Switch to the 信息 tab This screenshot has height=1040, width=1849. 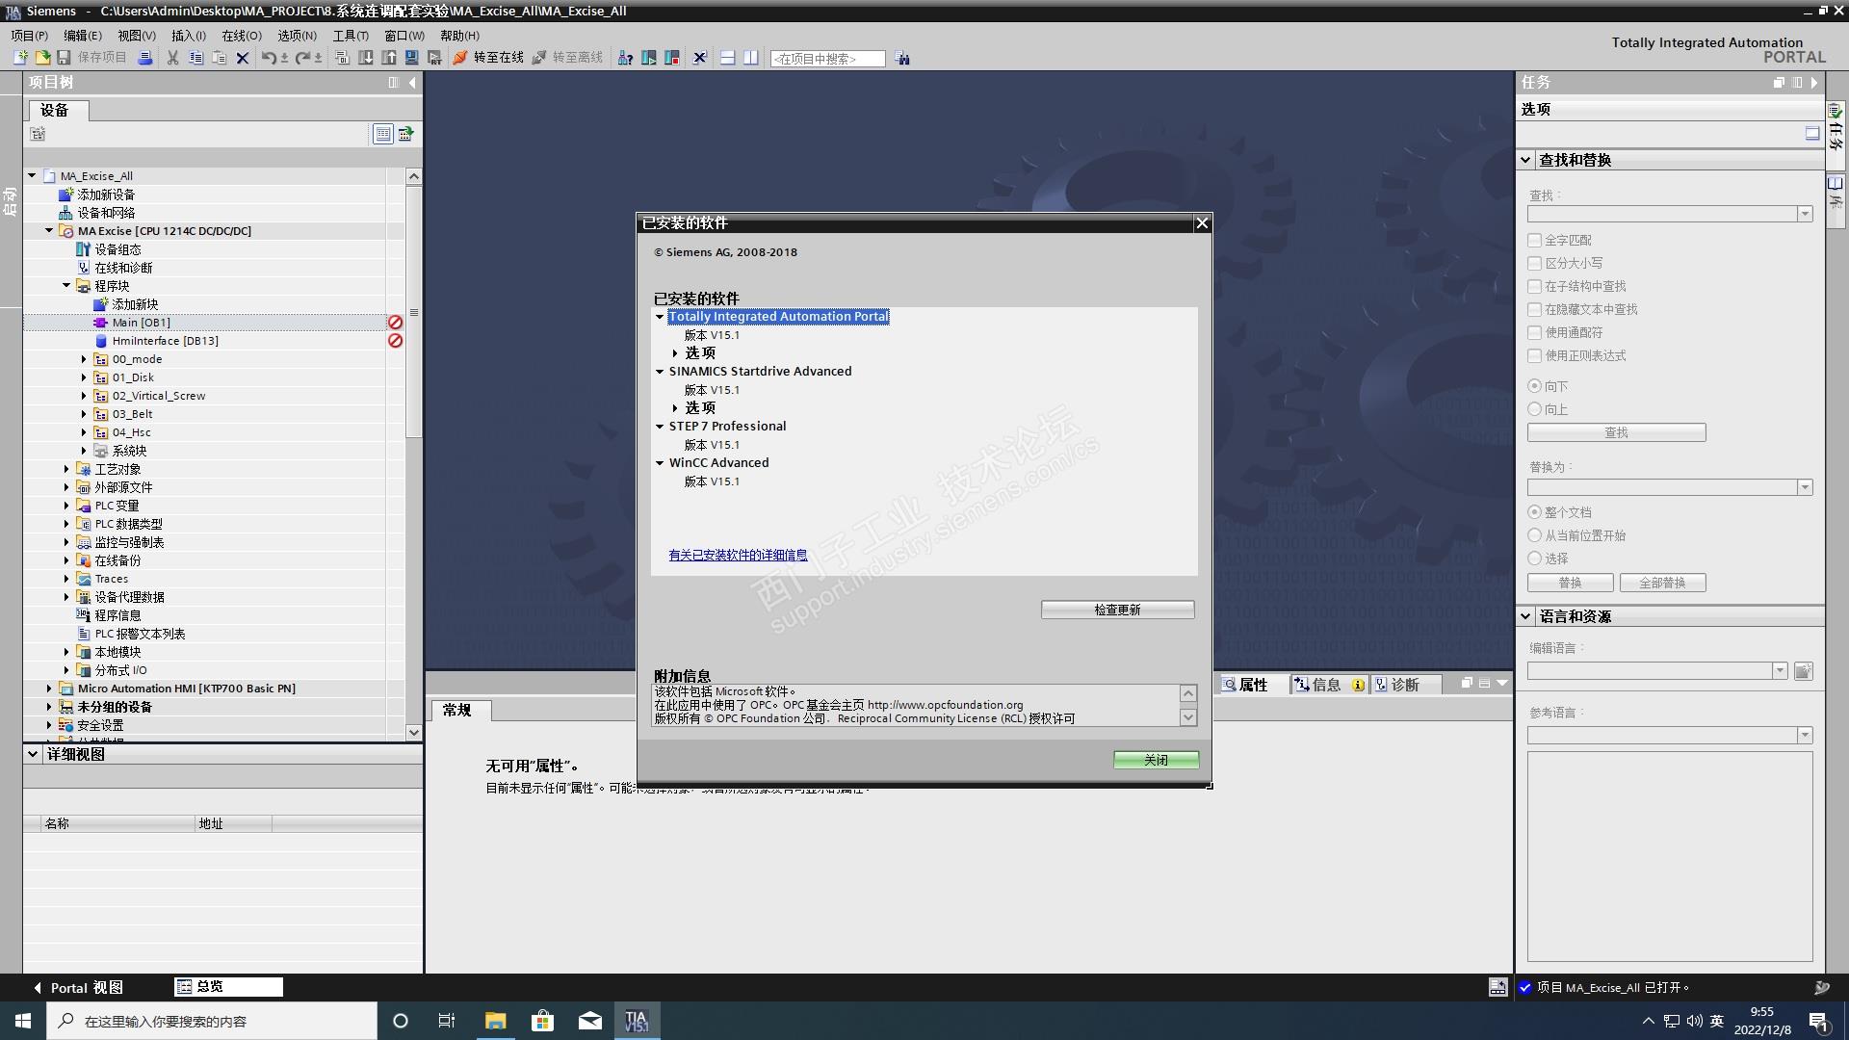click(1325, 685)
